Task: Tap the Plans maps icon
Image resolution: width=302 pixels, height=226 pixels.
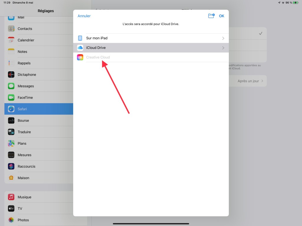Action: click(11, 143)
